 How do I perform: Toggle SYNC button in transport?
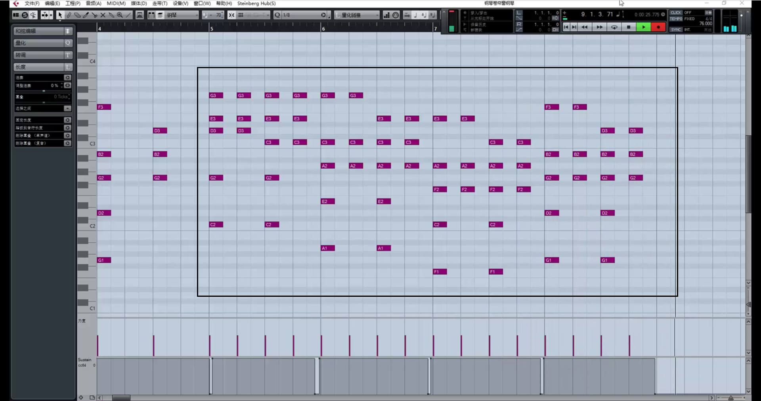pos(676,29)
